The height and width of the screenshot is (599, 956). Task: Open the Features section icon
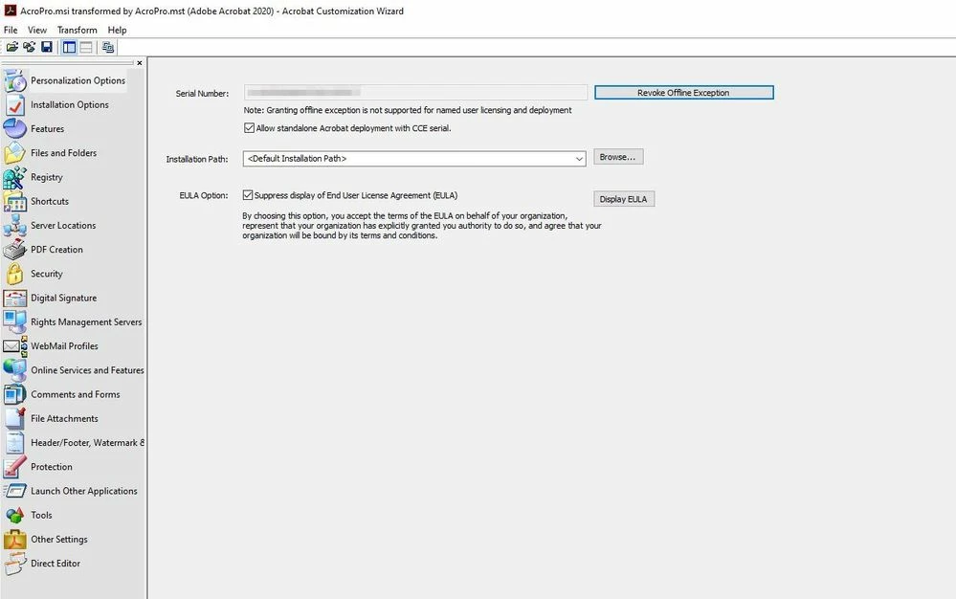14,128
